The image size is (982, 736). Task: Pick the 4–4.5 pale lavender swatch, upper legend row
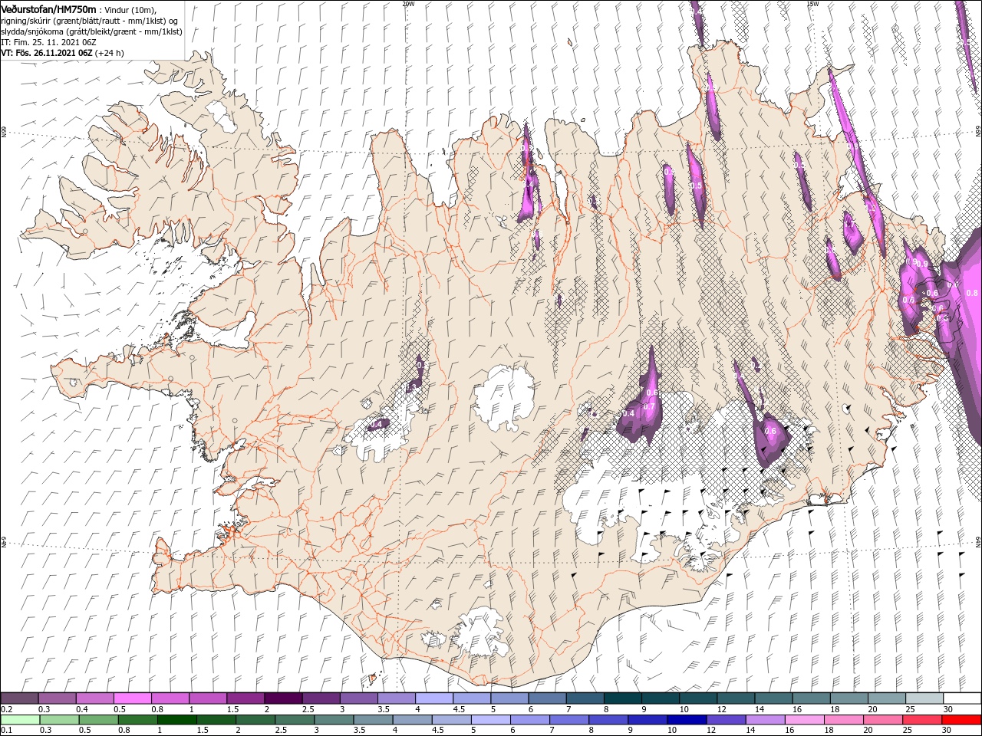point(434,698)
